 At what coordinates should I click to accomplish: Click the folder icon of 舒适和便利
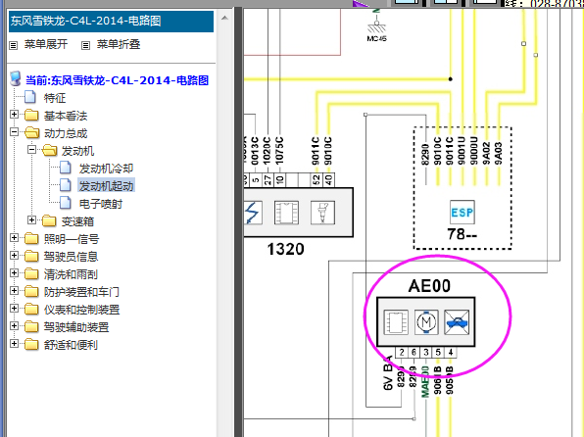pyautogui.click(x=31, y=345)
